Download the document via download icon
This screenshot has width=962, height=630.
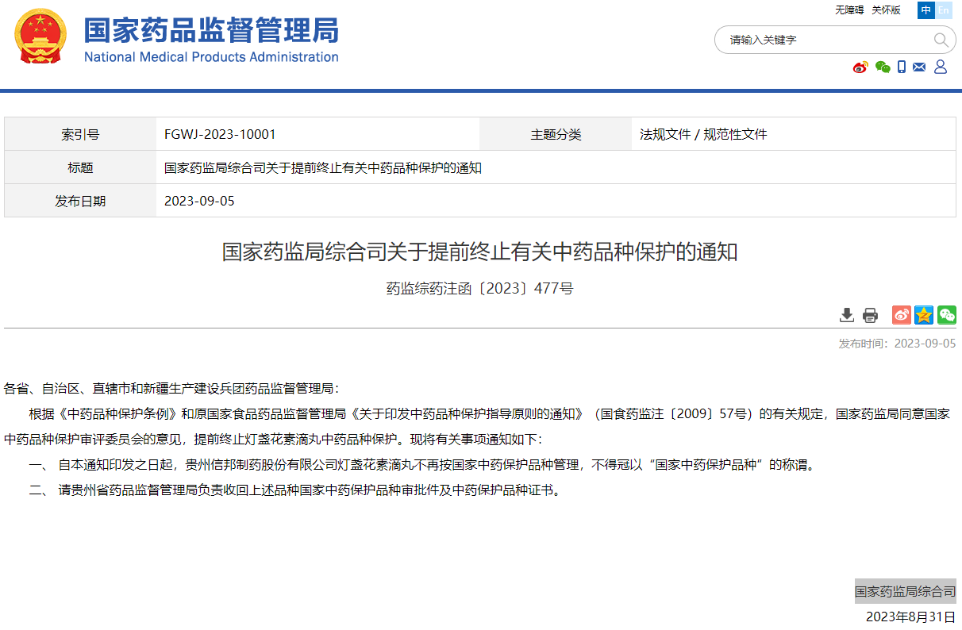click(847, 315)
